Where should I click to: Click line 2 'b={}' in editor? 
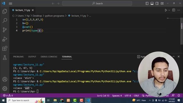pyautogui.click(x=25, y=23)
